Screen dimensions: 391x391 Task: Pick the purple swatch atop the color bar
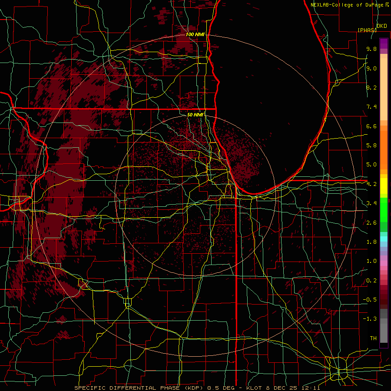[x=384, y=43]
